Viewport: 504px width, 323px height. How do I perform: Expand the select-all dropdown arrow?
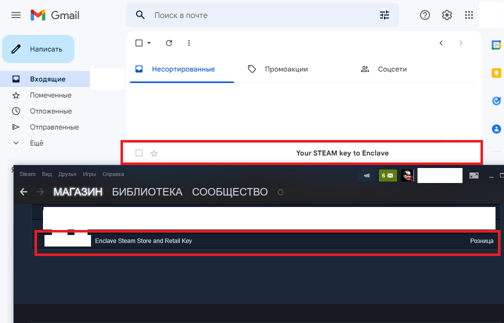click(149, 43)
